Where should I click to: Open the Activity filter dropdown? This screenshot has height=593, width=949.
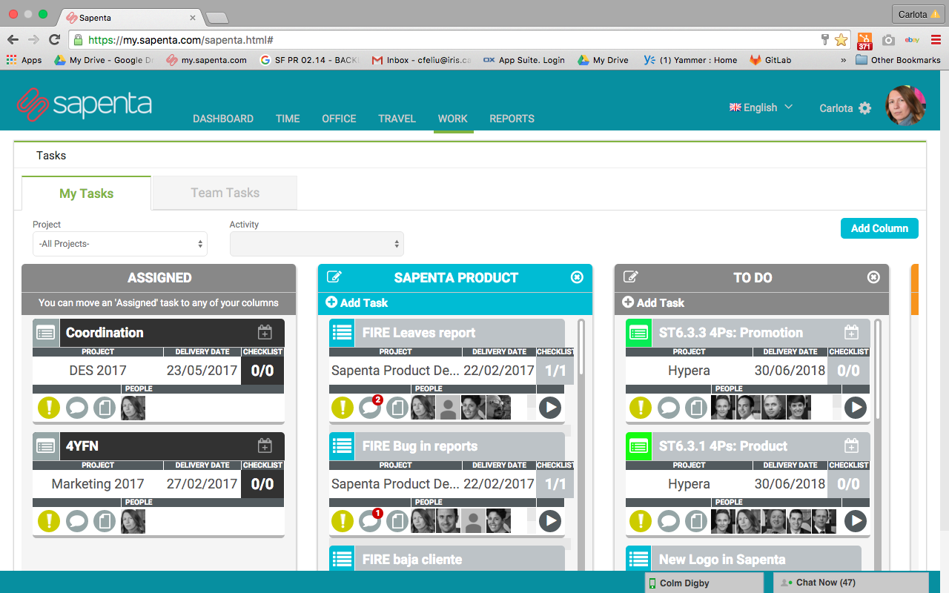[x=317, y=244]
